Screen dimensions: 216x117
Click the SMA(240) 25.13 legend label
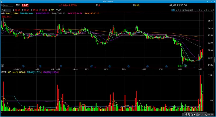point(92,13)
